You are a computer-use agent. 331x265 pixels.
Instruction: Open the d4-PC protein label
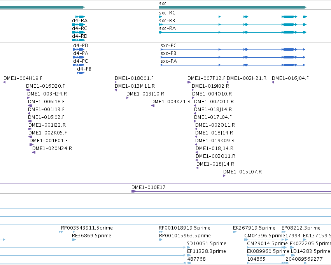click(x=81, y=61)
